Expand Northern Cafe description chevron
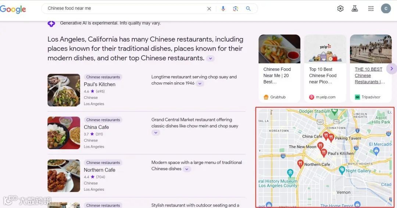397x208 pixels. (187, 169)
